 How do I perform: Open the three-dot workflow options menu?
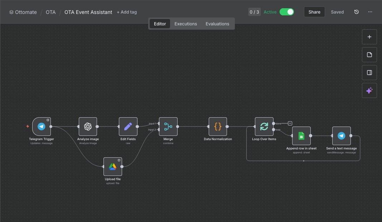click(x=370, y=12)
